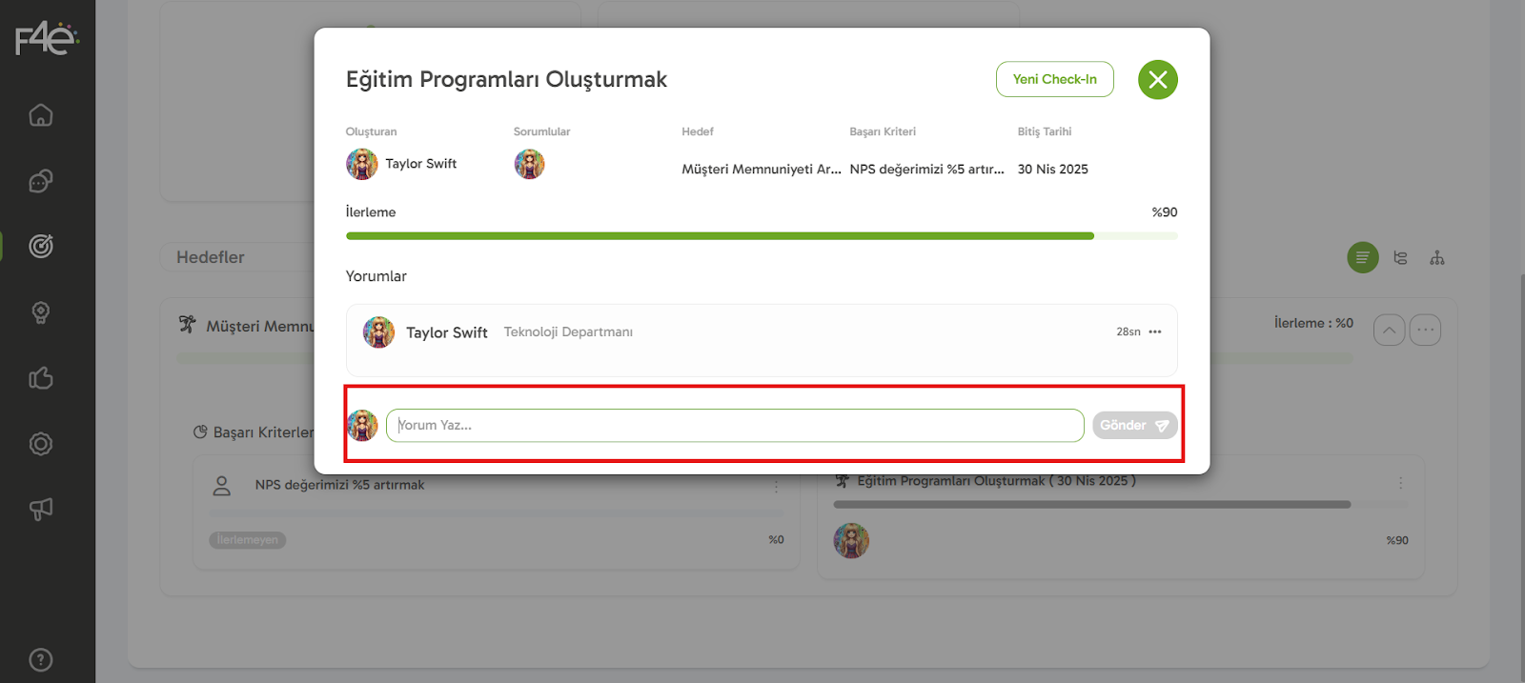Open the chat bubbles icon in sidebar
The image size is (1525, 683).
pos(41,181)
